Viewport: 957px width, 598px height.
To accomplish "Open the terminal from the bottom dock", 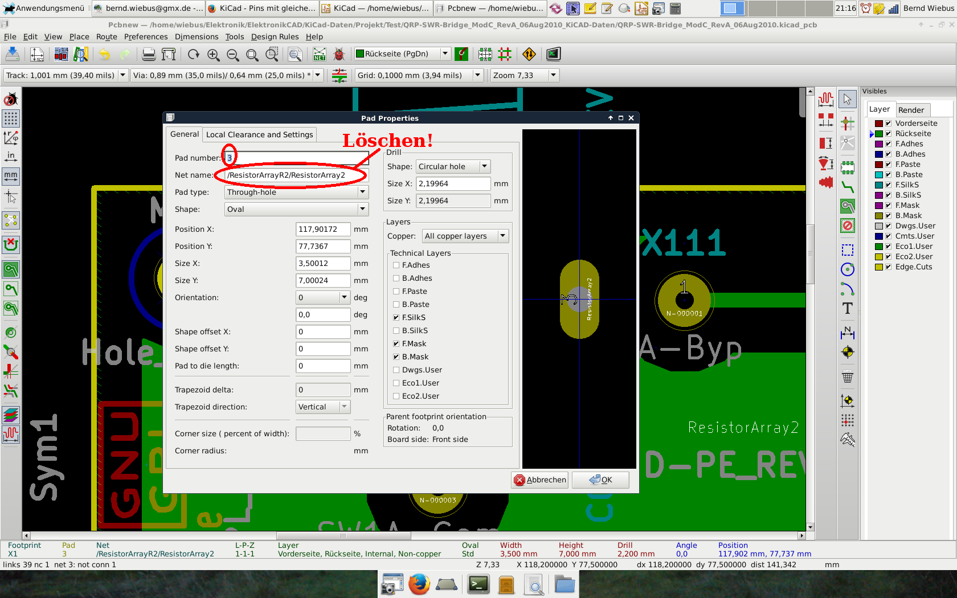I will [478, 584].
